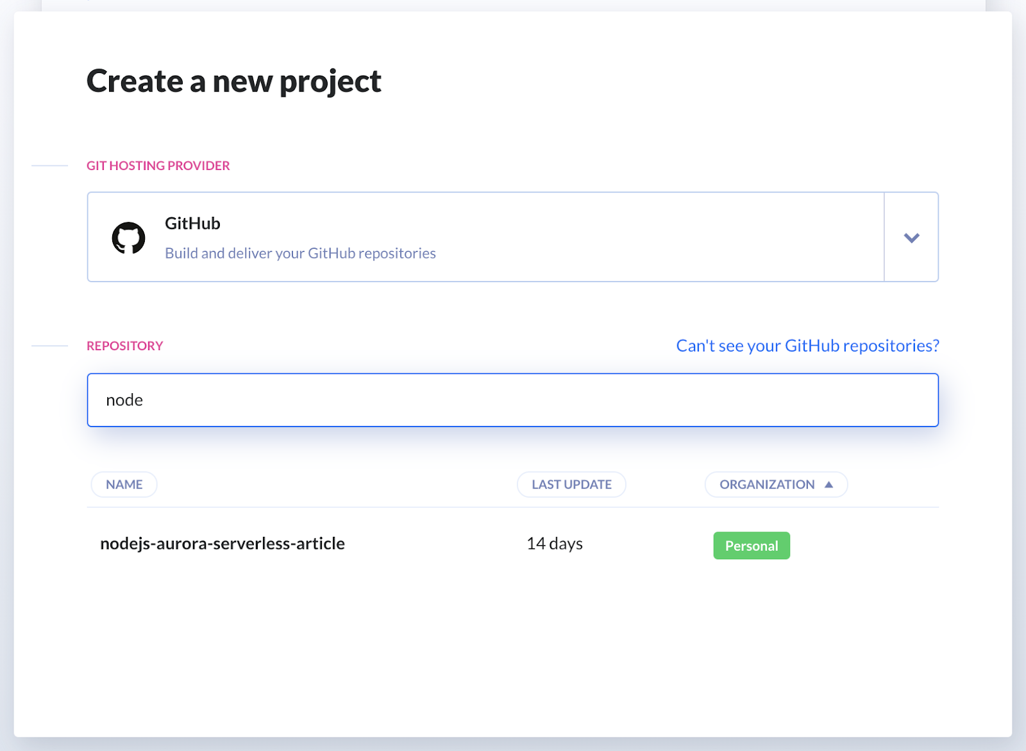Click the Create a new project heading

233,81
